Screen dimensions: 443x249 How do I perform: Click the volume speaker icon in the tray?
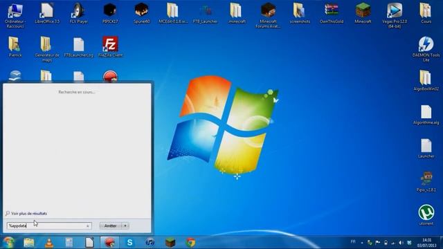[401, 243]
